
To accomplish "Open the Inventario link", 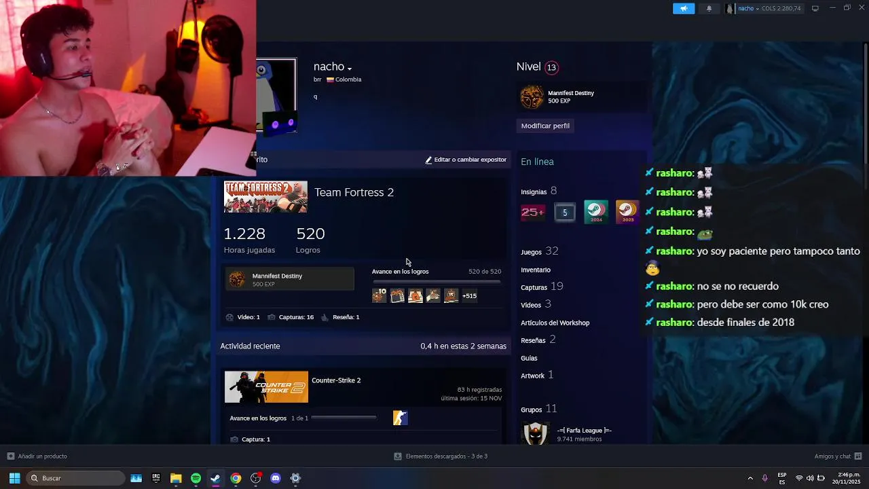I will [536, 270].
